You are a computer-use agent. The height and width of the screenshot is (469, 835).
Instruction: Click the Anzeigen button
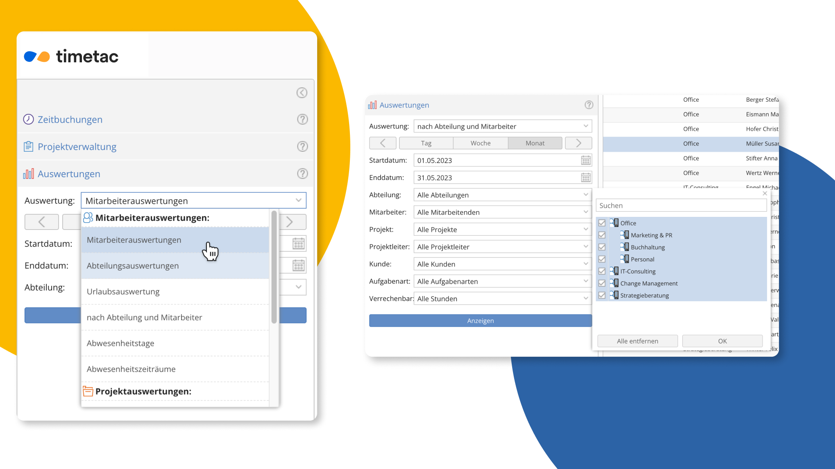[480, 321]
